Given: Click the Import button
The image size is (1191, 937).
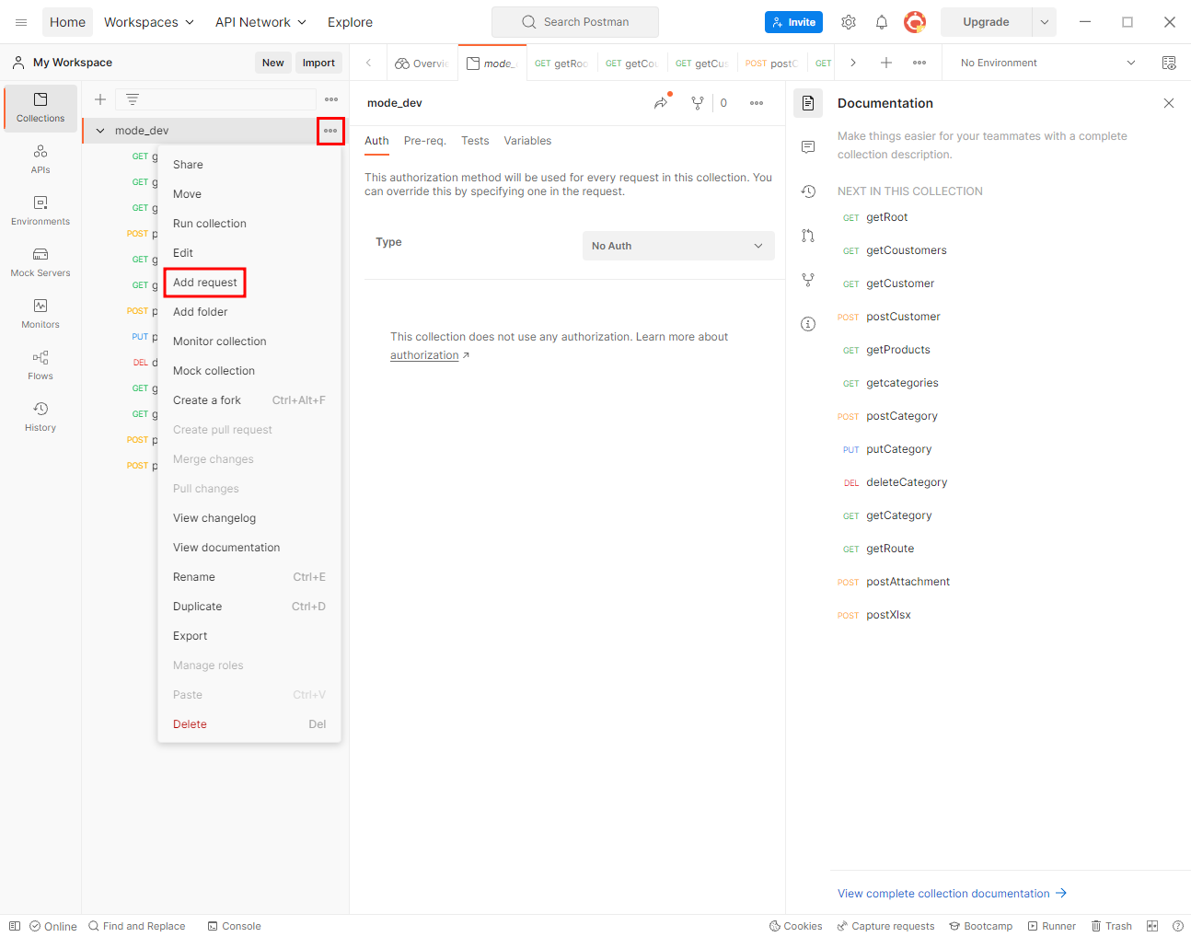Looking at the screenshot, I should [318, 63].
